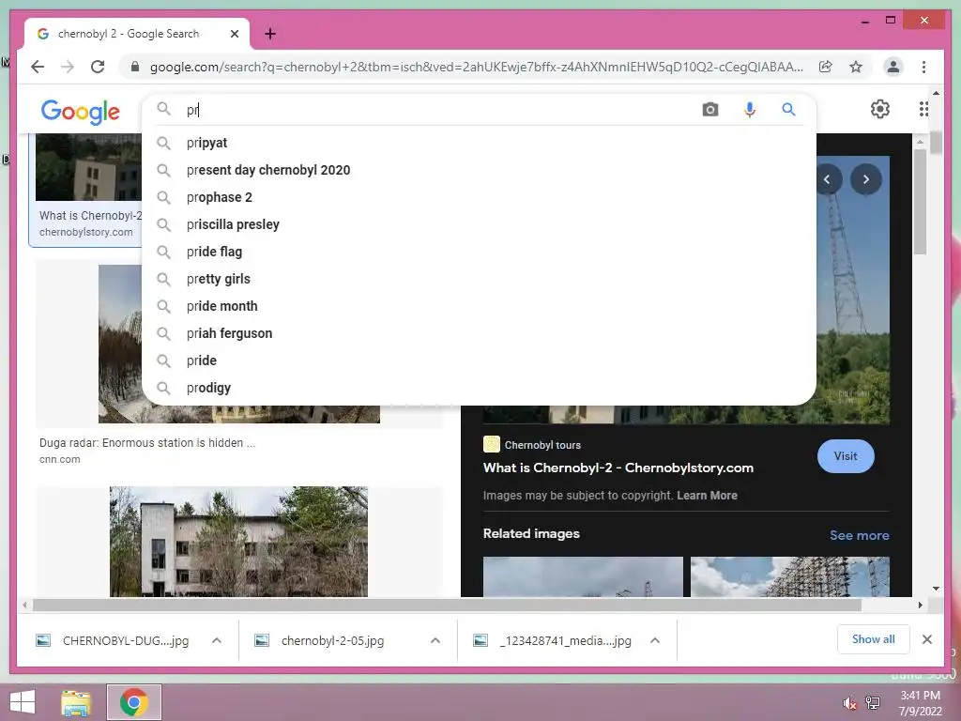Choose the 'pride month' suggestion
This screenshot has width=961, height=721.
(479, 306)
